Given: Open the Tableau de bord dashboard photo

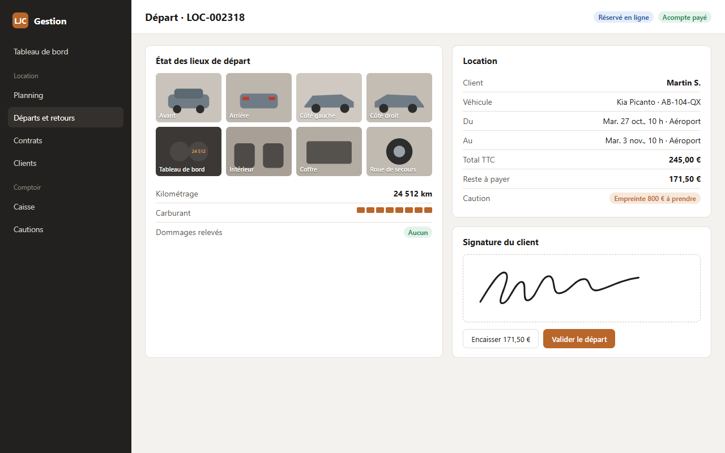Looking at the screenshot, I should click(x=189, y=151).
